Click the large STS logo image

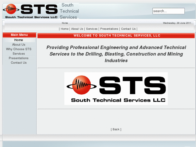coord(116,88)
